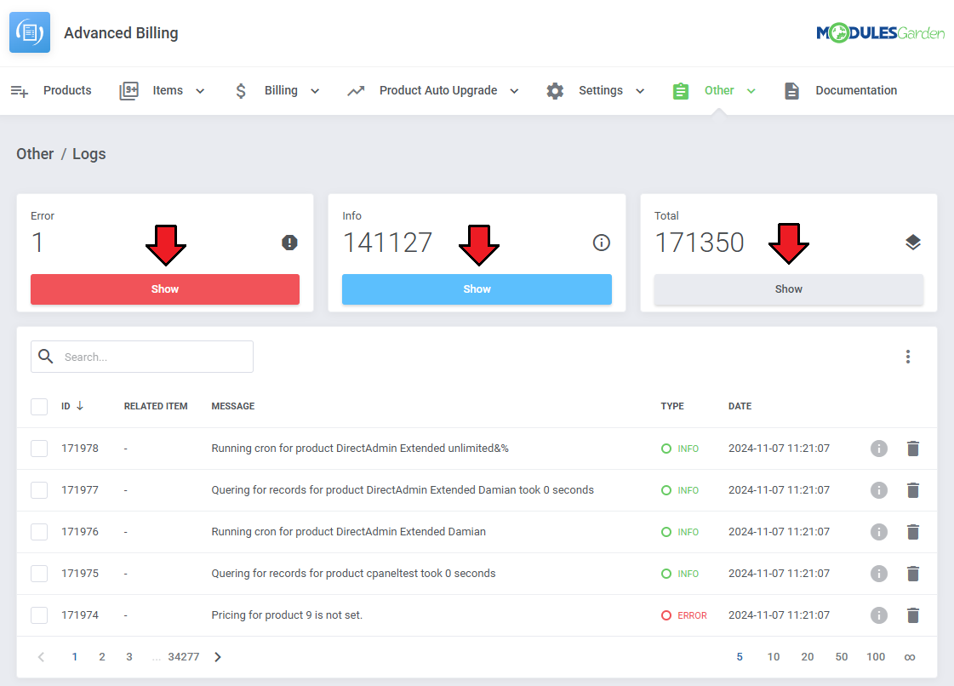View info icon for log 171977
954x686 pixels.
(879, 490)
